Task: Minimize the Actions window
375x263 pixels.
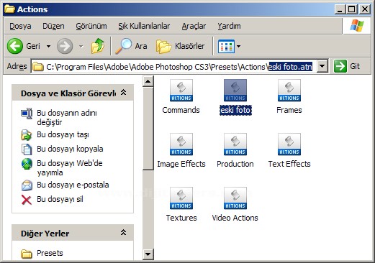Action: click(x=340, y=9)
